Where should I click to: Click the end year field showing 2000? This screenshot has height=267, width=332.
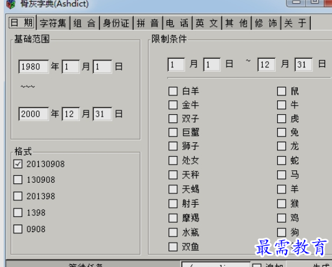coord(34,114)
